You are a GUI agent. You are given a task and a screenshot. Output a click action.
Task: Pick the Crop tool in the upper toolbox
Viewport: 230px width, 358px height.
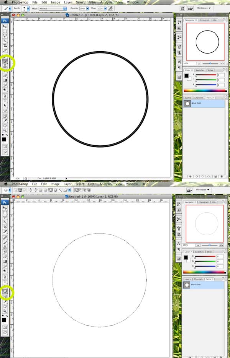tap(5, 46)
